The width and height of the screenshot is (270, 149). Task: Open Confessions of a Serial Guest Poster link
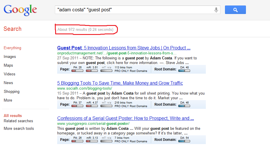click(x=125, y=118)
